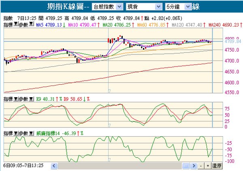Image resolution: width=243 pixels, height=171 pixels.
Task: Click the date range 6日09:05~7日13:25
Action: click(x=23, y=166)
